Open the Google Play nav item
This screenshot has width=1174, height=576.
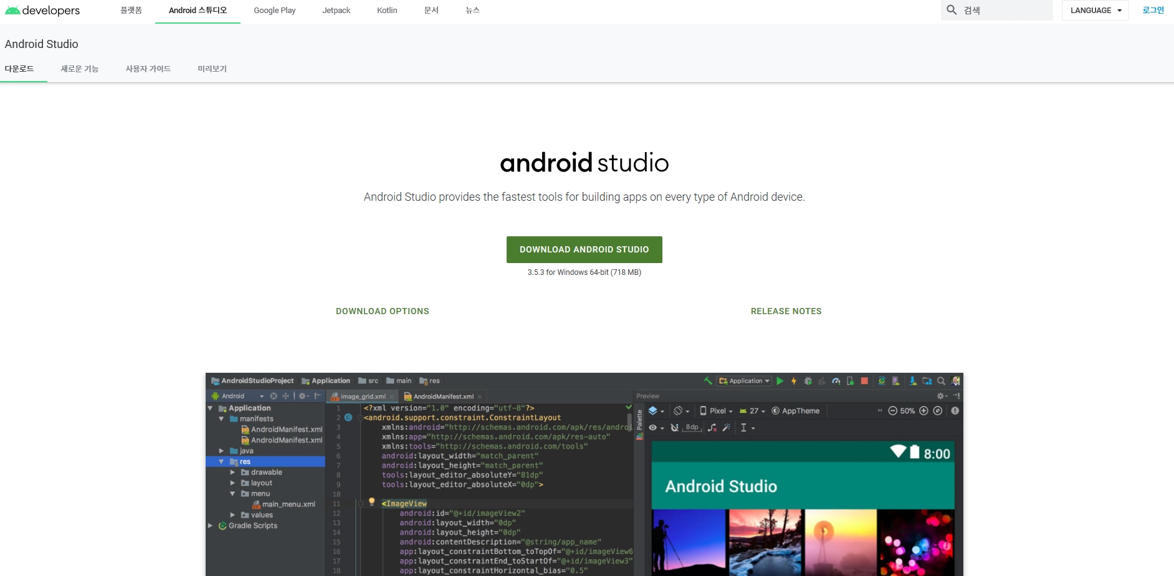[x=275, y=11]
